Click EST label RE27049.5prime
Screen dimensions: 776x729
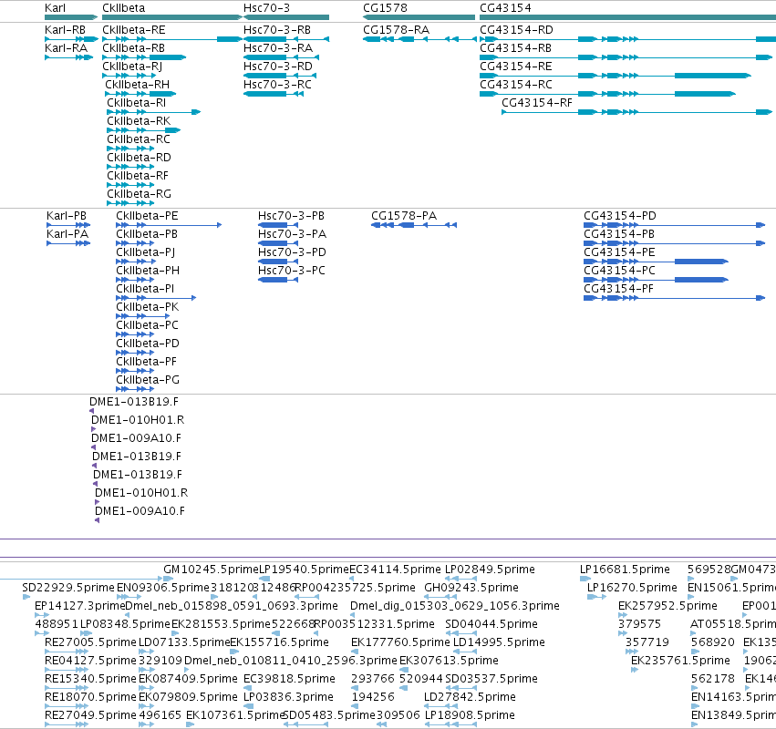tap(90, 716)
